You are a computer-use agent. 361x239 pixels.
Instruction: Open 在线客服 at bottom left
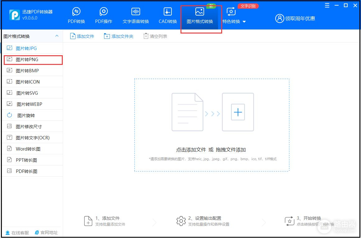click(17, 232)
